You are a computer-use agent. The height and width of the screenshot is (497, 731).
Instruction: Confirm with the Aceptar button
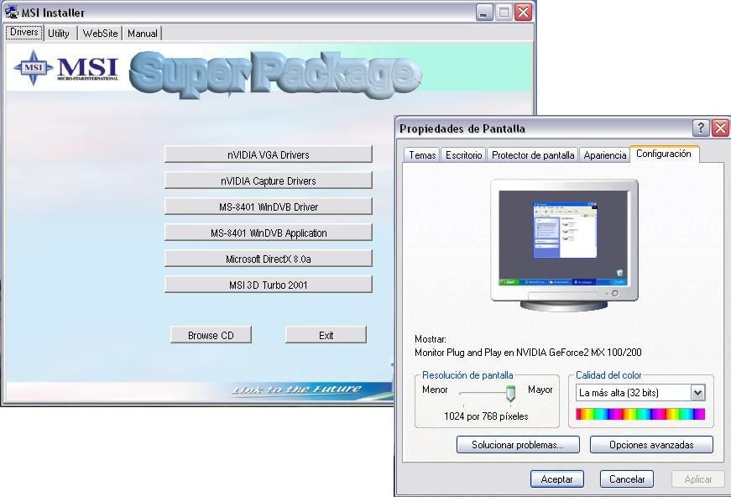point(557,479)
